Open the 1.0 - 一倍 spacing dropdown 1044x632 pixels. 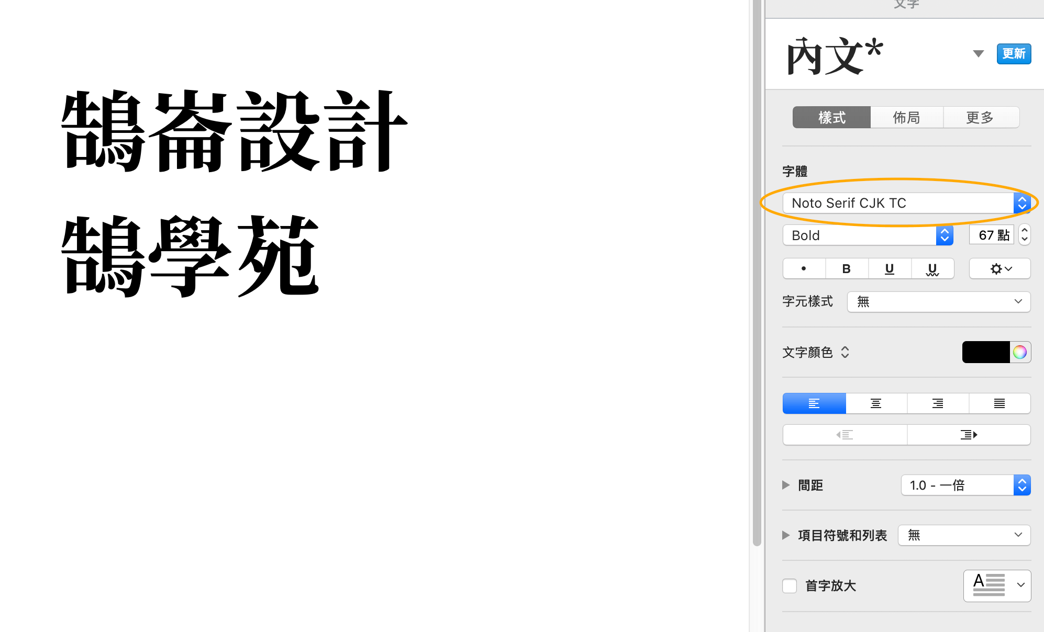pyautogui.click(x=965, y=485)
